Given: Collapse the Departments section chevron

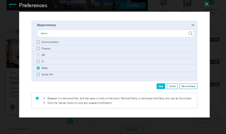Looking at the screenshot, I should coord(193,25).
